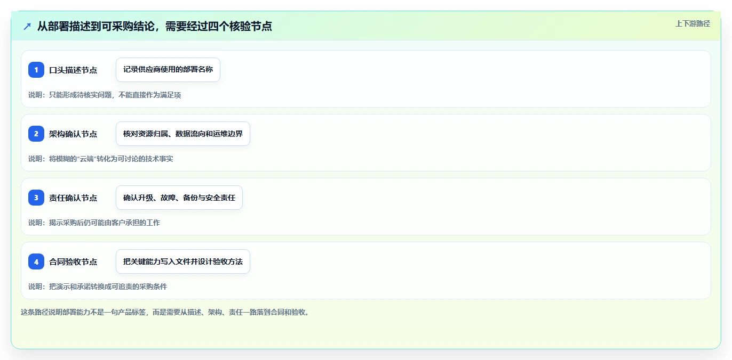Click the 核对资源归属、数据流向和运维边界 chip
The height and width of the screenshot is (360, 732).
[183, 134]
